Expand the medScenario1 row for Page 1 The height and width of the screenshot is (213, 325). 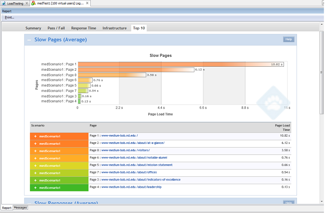coord(35,136)
